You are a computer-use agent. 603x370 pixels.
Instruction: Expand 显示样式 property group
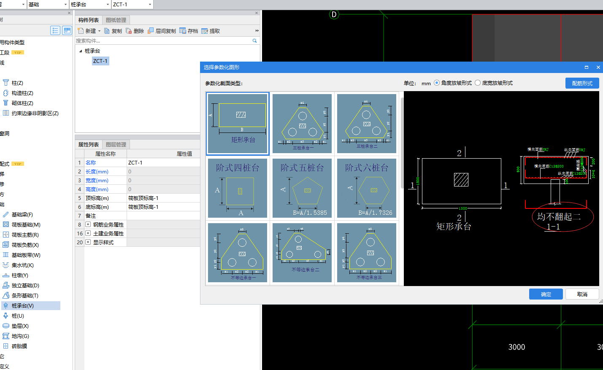click(x=88, y=243)
